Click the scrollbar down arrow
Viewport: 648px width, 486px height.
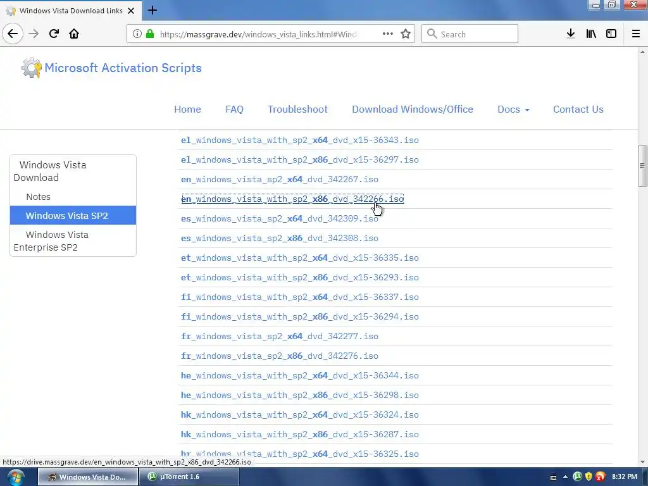642,462
